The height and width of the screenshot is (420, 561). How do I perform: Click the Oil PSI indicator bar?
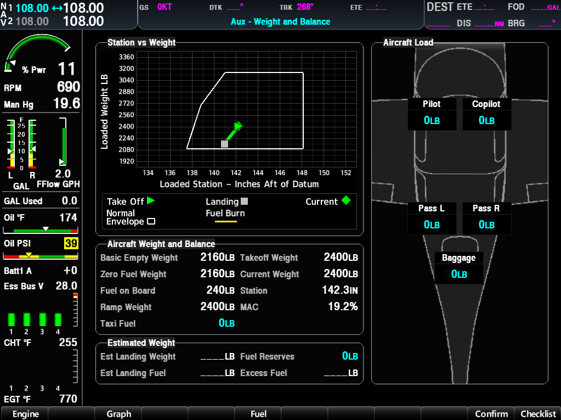[x=41, y=256]
